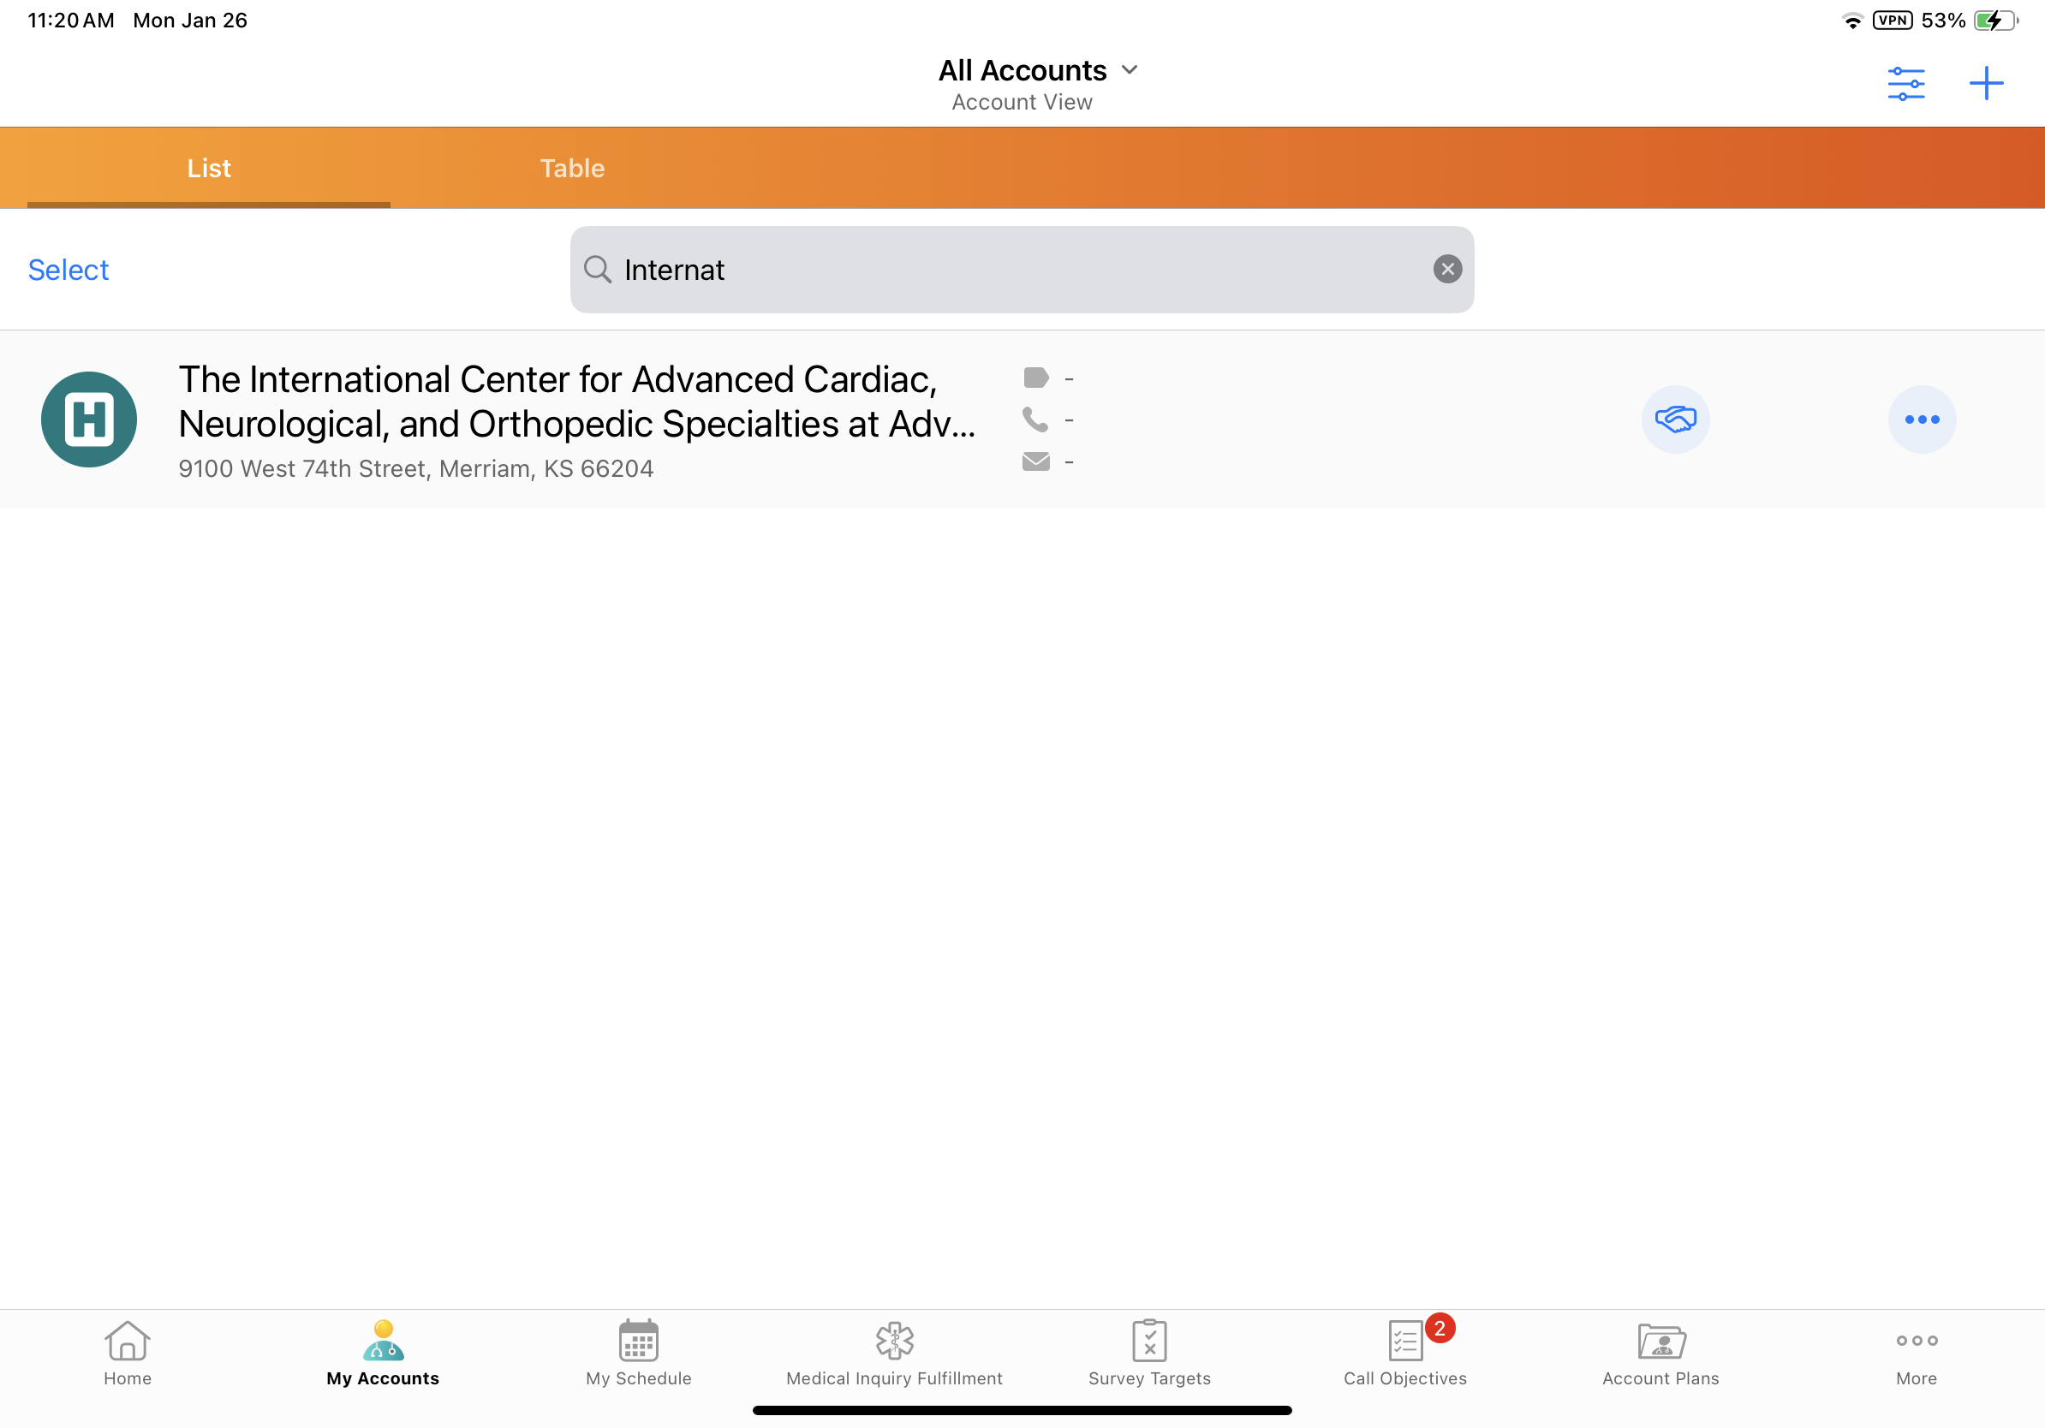Image resolution: width=2045 pixels, height=1428 pixels.
Task: Open My Schedule calendar icon
Action: [639, 1354]
